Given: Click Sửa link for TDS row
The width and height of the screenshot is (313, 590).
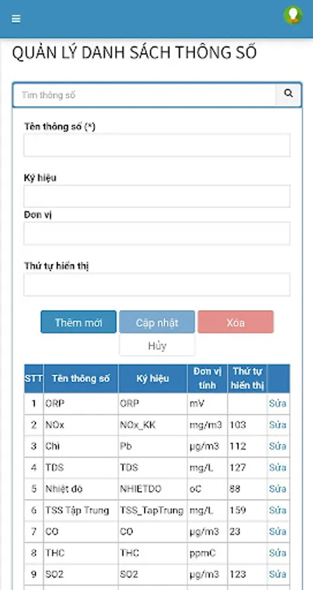Looking at the screenshot, I should click(278, 467).
